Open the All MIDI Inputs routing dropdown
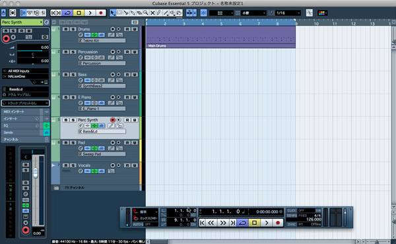Screen dimensions: 396x244 point(25,71)
